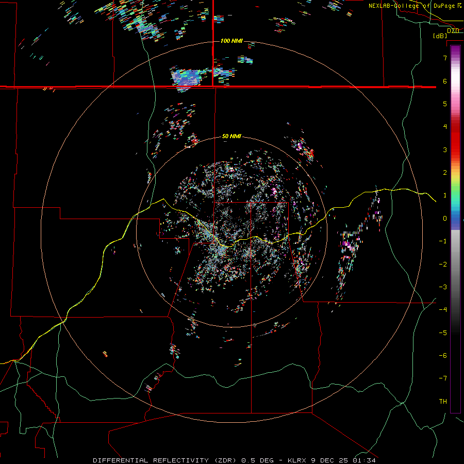
Task: Click the 2 tick label on color scale
Action: coord(445,173)
